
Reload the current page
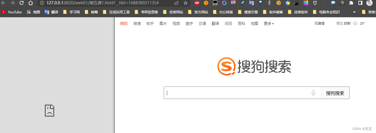click(22, 3)
